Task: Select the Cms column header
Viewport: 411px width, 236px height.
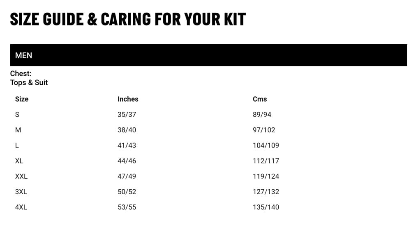Action: [260, 99]
